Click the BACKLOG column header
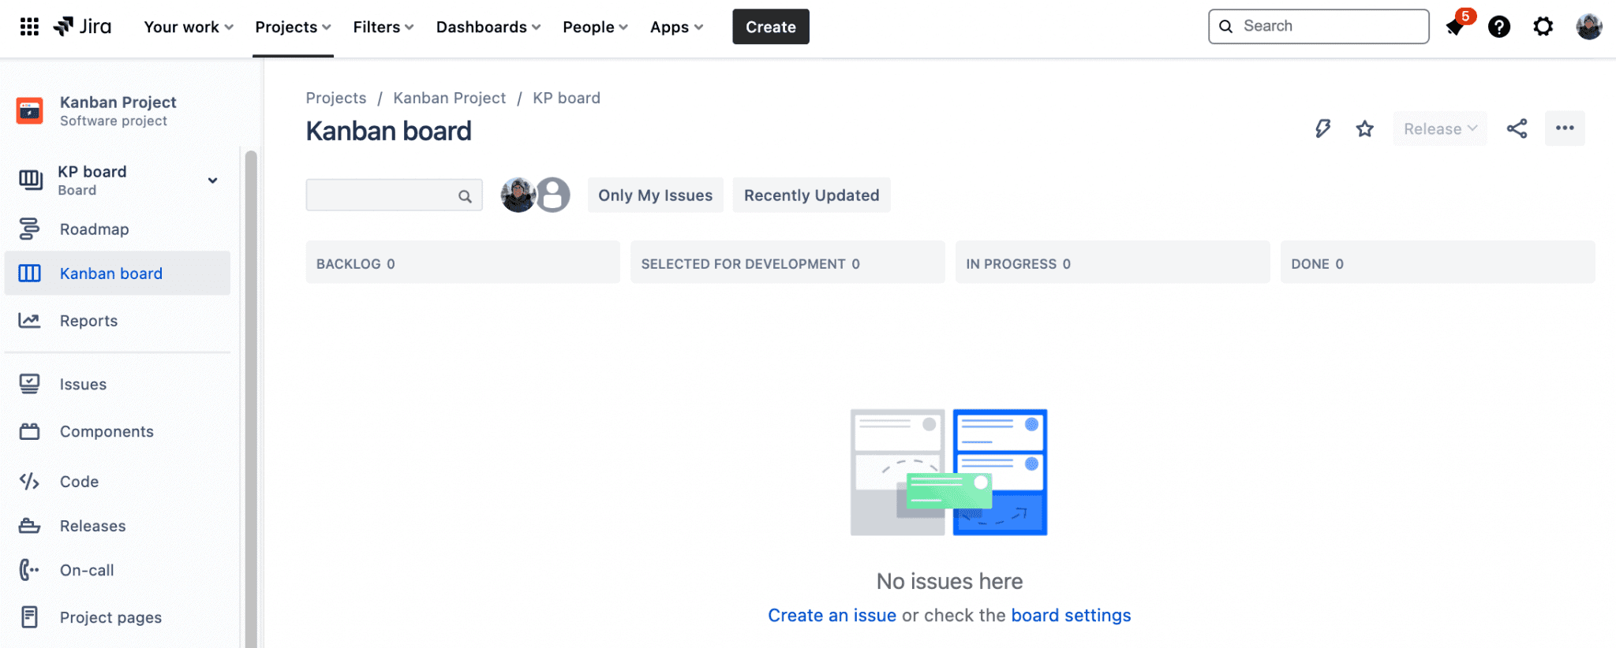Image resolution: width=1616 pixels, height=648 pixels. coord(462,263)
